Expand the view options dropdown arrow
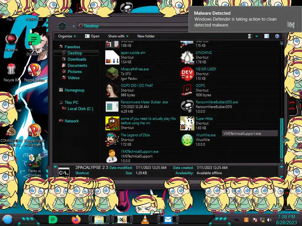The image size is (302, 226). click(x=257, y=36)
